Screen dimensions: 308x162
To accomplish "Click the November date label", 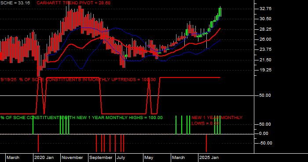I will pos(73,158).
